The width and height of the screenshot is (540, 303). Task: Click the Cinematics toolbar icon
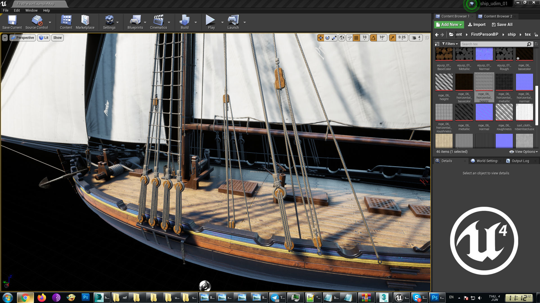(158, 22)
